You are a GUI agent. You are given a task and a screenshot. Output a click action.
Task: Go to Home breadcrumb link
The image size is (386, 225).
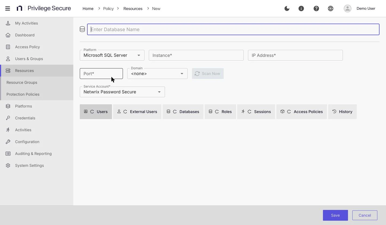pyautogui.click(x=88, y=9)
